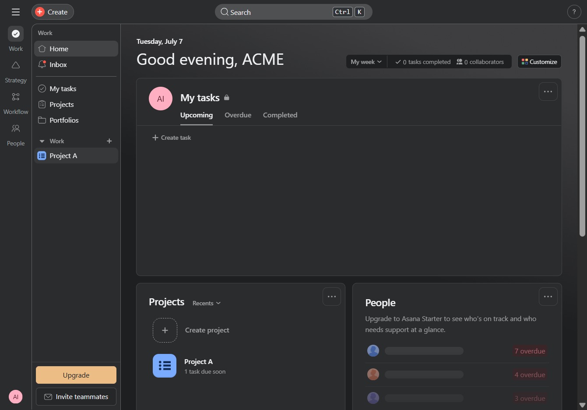Open Workflow icon in rail
Image resolution: width=587 pixels, height=410 pixels.
pos(16,97)
